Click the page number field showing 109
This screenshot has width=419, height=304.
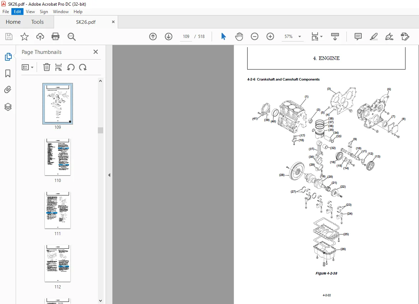click(186, 37)
